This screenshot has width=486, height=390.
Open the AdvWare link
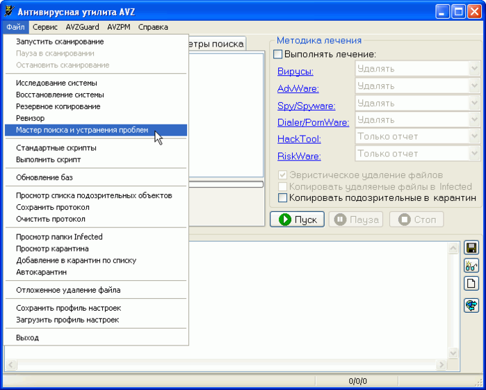click(x=298, y=89)
